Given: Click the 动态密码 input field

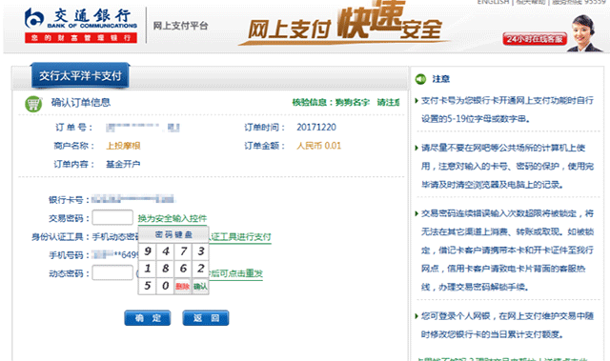Looking at the screenshot, I should pos(112,272).
